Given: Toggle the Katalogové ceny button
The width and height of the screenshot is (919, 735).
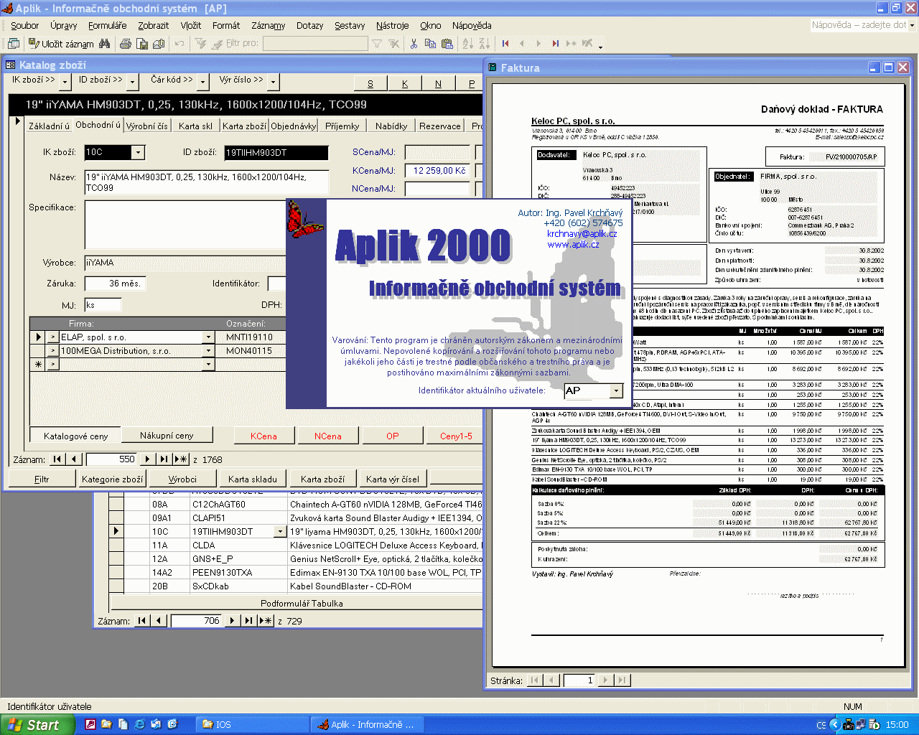Looking at the screenshot, I should tap(75, 436).
